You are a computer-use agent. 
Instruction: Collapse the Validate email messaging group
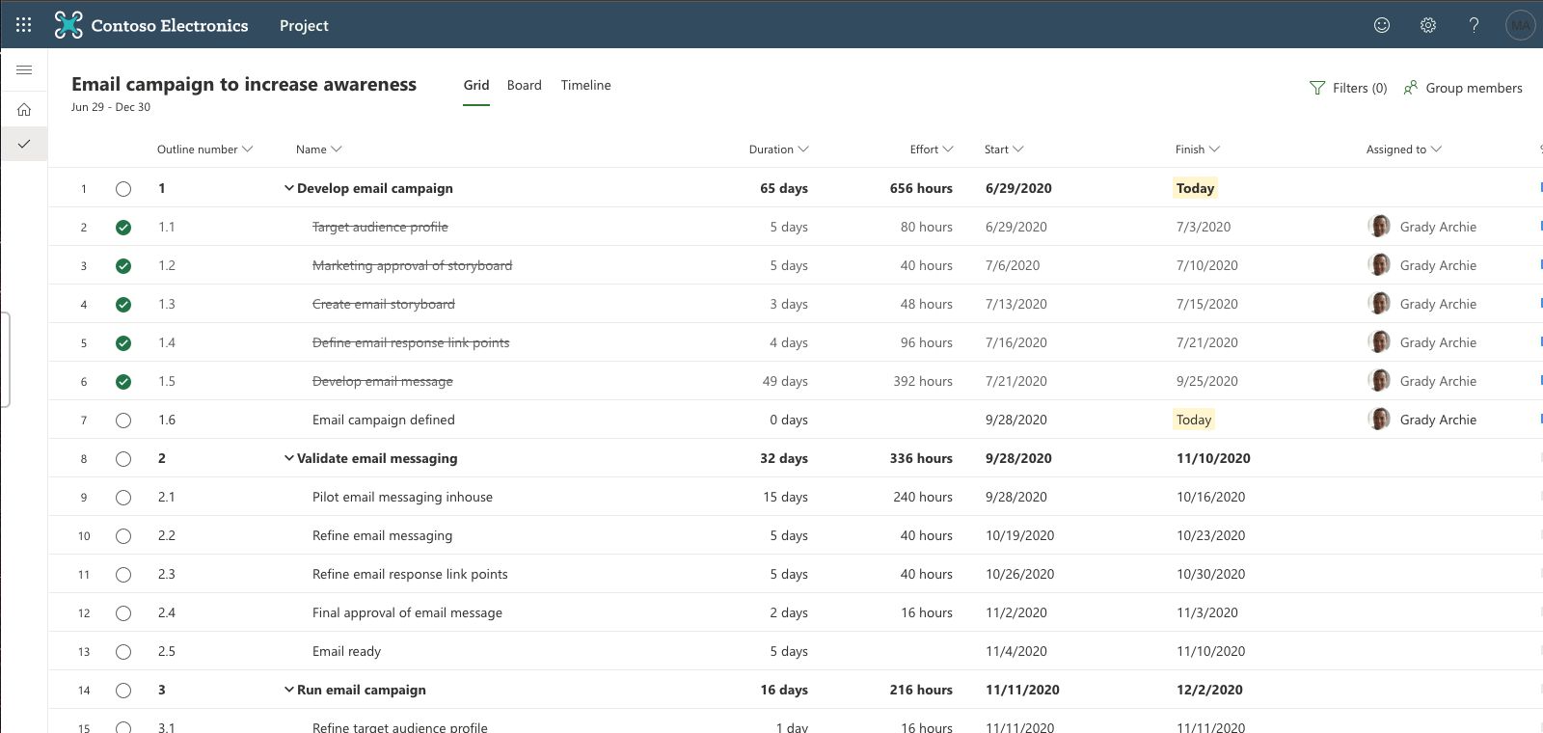click(x=288, y=458)
